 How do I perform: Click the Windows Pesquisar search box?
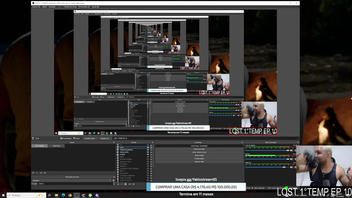click(x=26, y=195)
